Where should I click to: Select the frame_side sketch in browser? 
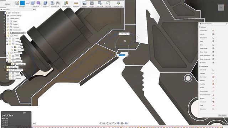21,64
